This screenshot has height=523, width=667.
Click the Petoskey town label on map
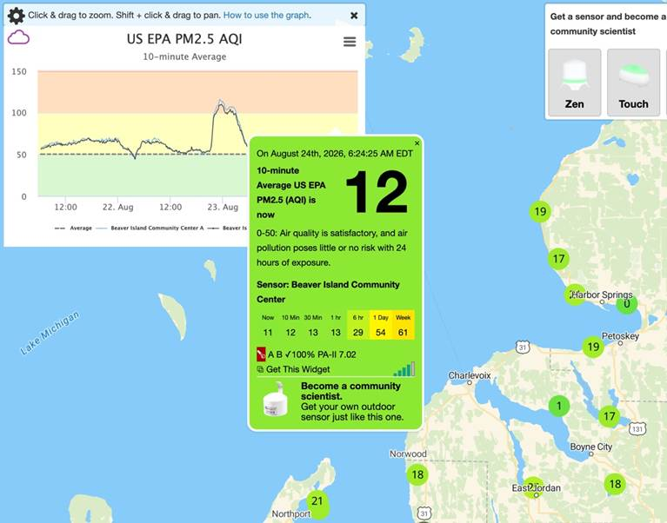point(620,336)
